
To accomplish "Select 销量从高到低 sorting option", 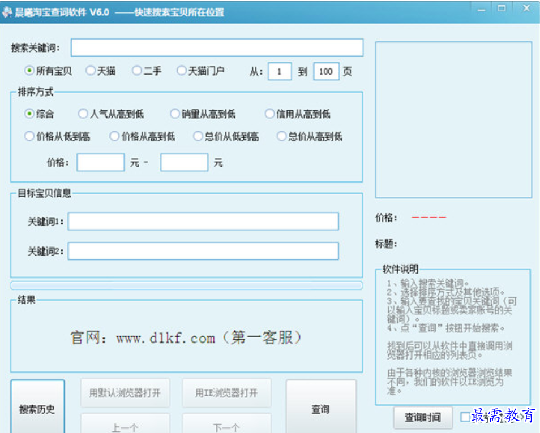I will [174, 114].
